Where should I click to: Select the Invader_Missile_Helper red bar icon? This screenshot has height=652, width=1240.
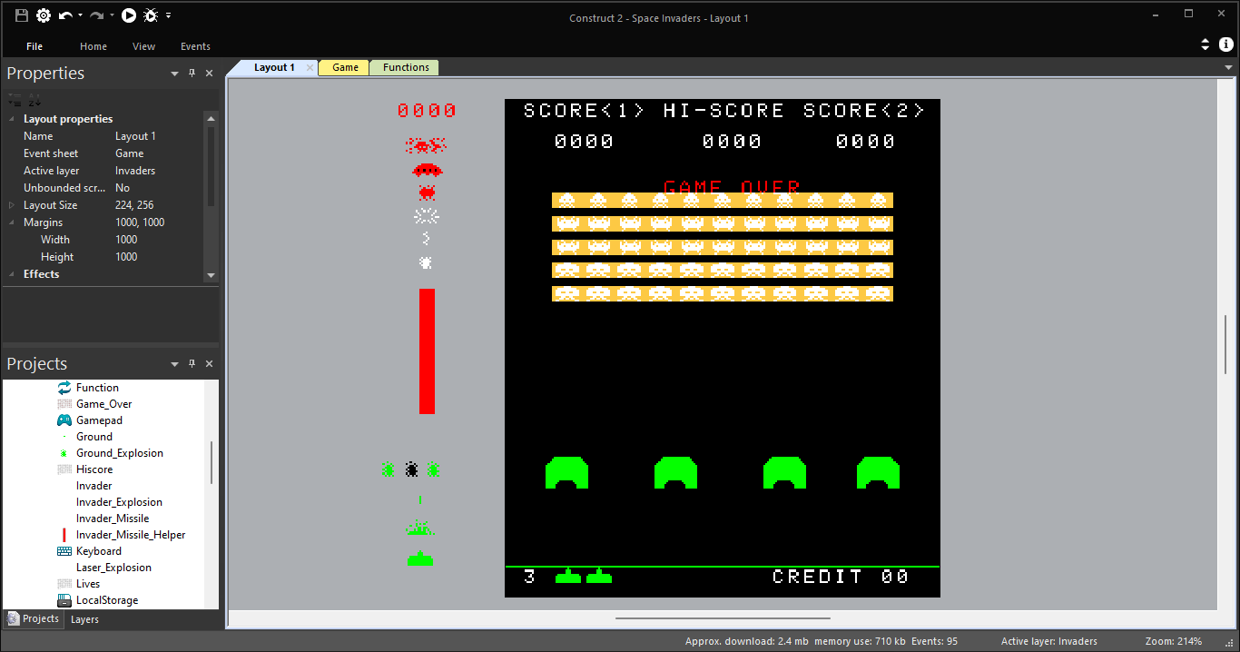tap(64, 535)
